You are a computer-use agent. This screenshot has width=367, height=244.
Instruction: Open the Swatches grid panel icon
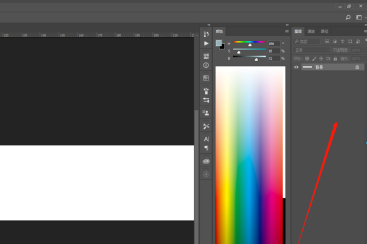[x=206, y=78]
